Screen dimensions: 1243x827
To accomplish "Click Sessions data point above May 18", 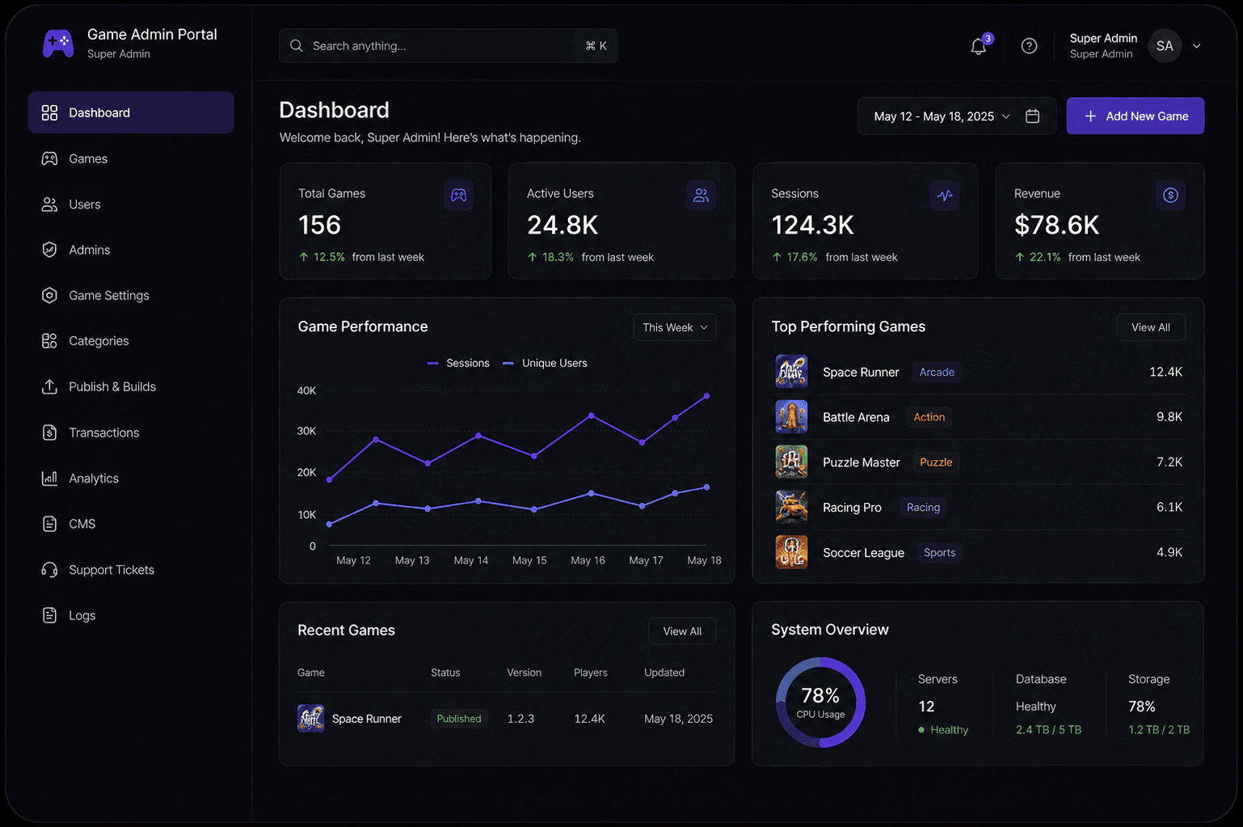I will 706,396.
